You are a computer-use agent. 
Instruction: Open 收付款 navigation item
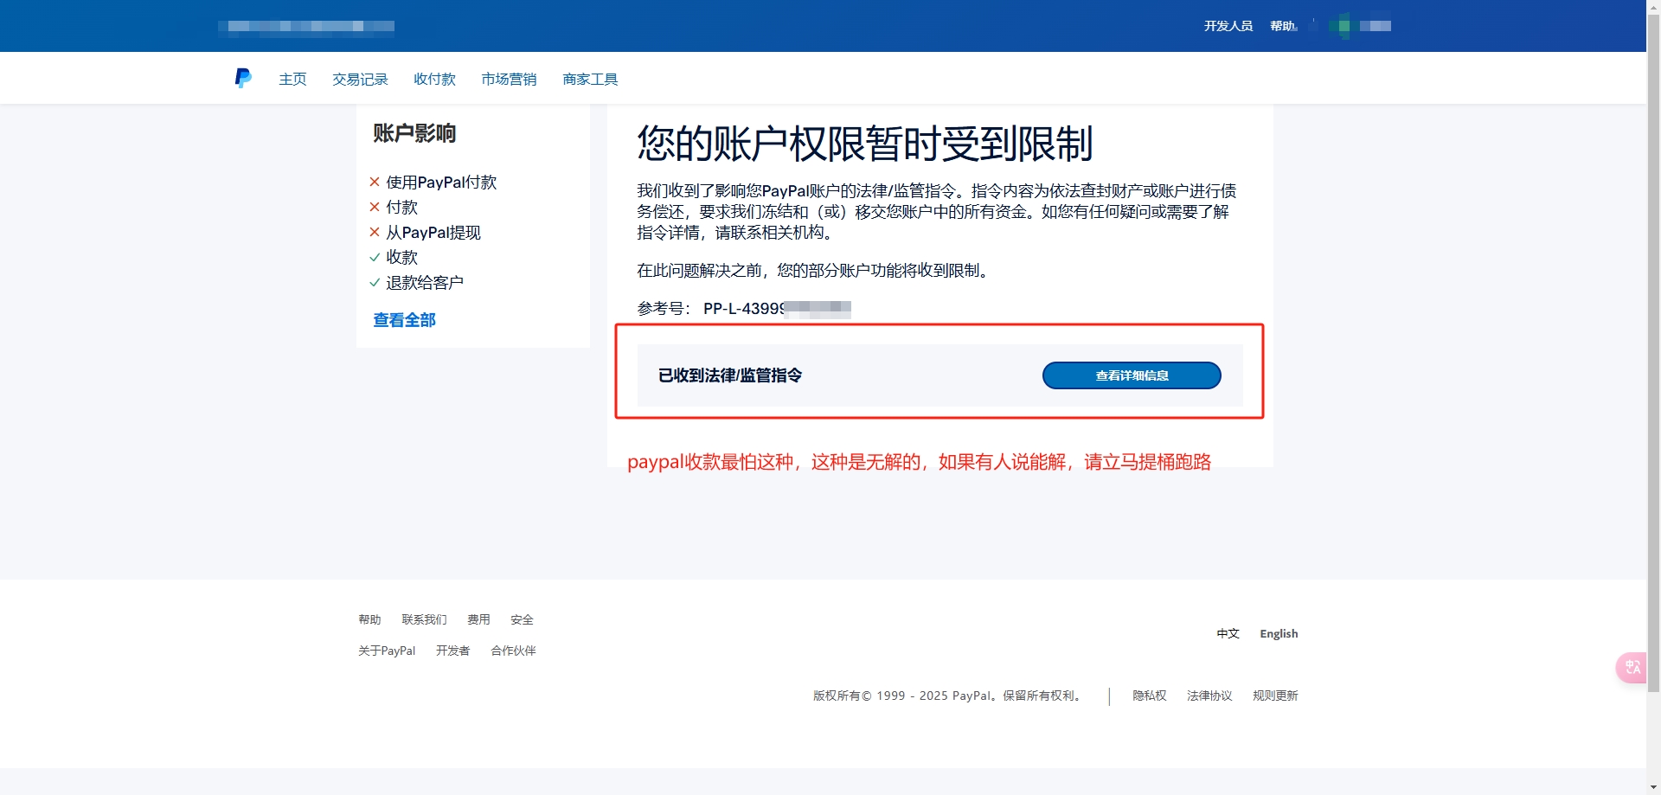pos(434,80)
